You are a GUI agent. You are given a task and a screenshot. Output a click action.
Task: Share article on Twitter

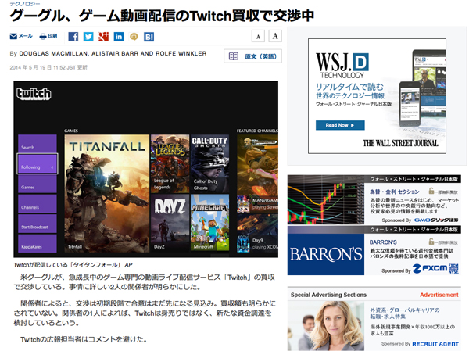tap(88, 36)
